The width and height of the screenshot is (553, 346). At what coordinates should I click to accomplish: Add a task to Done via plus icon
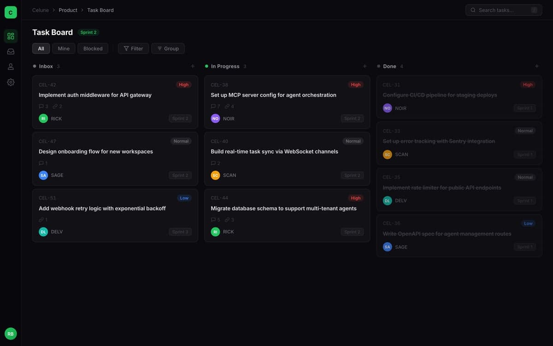click(536, 66)
